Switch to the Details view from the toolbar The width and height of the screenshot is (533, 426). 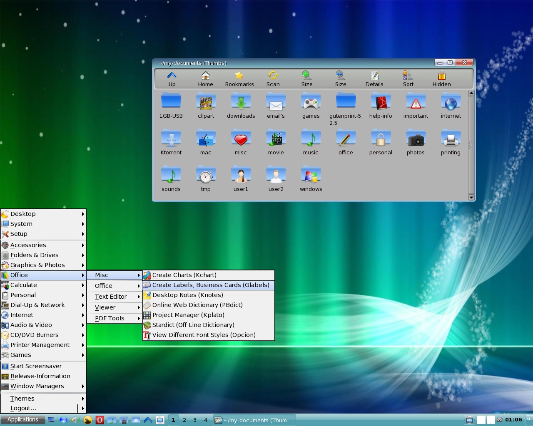tap(374, 79)
